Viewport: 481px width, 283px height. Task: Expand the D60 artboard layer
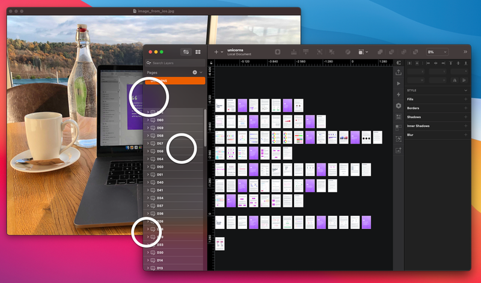coord(148,120)
